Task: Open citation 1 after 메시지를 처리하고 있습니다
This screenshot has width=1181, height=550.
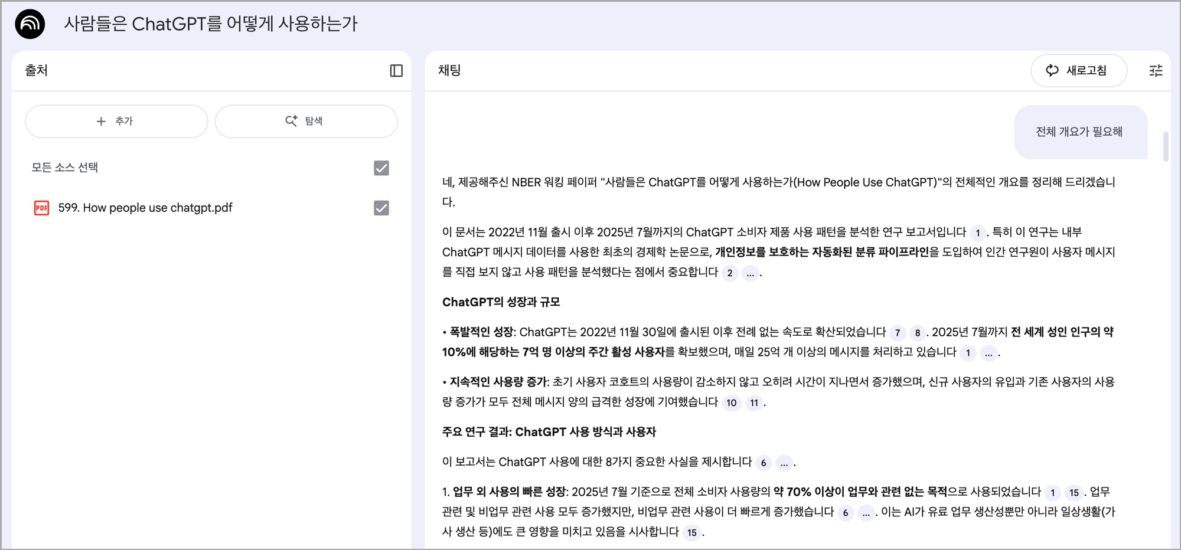Action: 968,353
